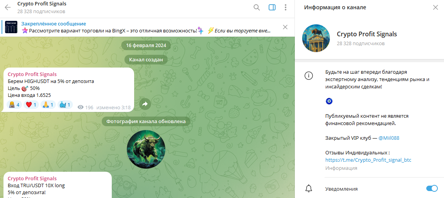Image resolution: width=444 pixels, height=198 pixels.
Task: Click the 'Информация' caption below the link
Action: (x=341, y=168)
